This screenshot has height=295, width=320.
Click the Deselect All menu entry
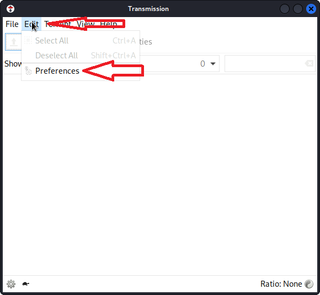(81, 56)
